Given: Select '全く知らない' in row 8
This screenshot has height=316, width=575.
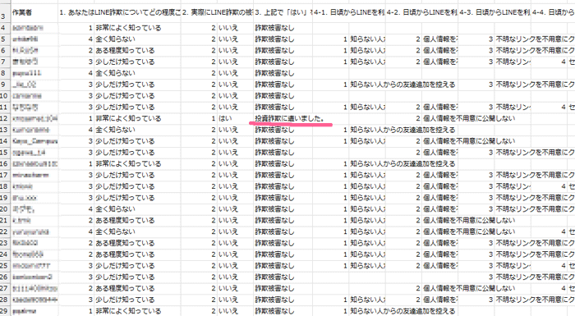Looking at the screenshot, I should click(115, 73).
